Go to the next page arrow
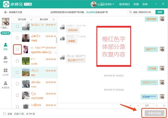 (x=157, y=106)
